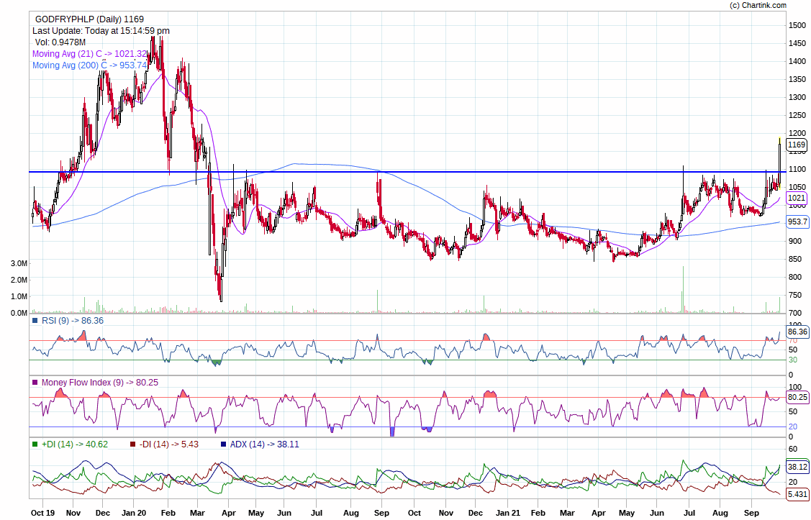Click the 86.36 RSI value tag

point(798,332)
